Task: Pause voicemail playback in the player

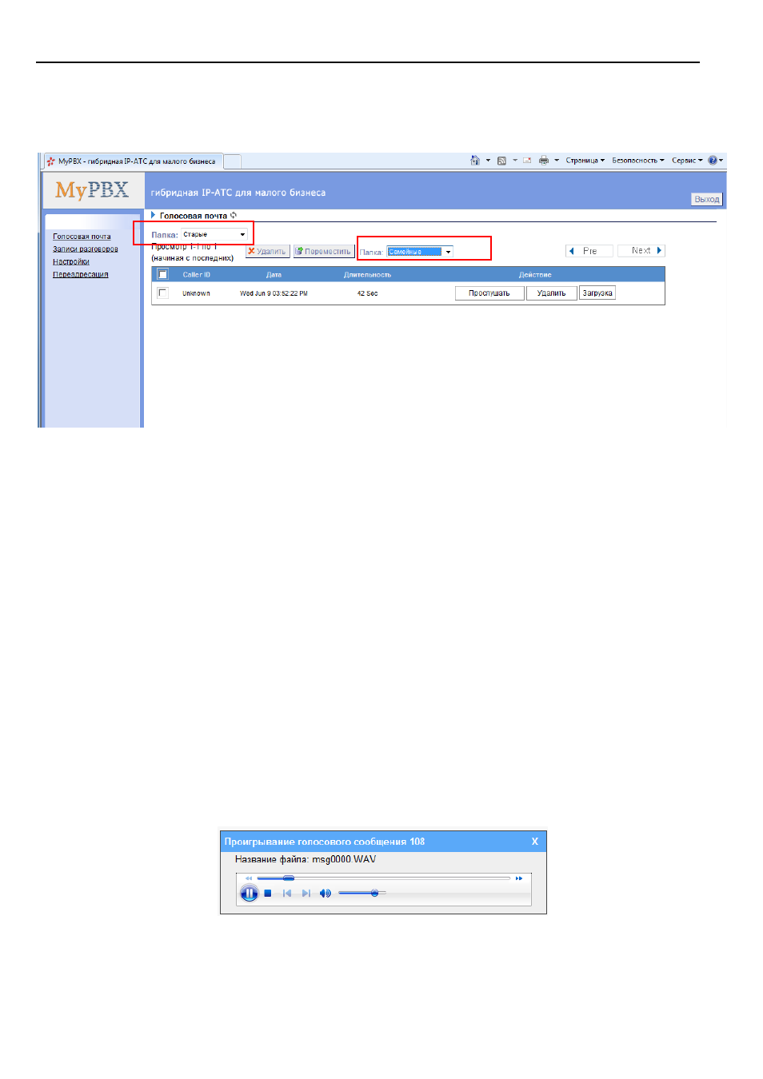Action: [249, 894]
